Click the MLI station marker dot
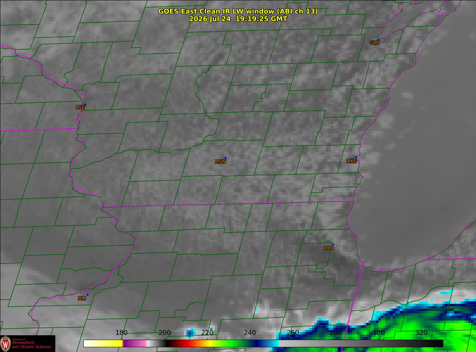This screenshot has height=352, width=476. tap(87, 295)
